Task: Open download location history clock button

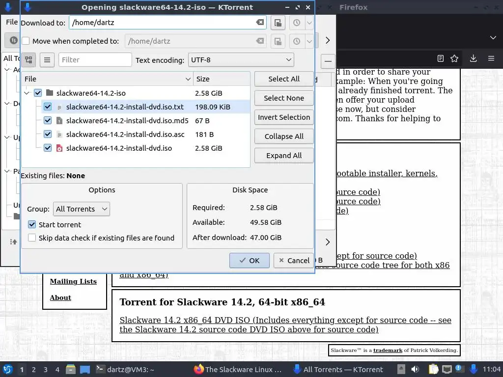Action: pyautogui.click(x=297, y=23)
